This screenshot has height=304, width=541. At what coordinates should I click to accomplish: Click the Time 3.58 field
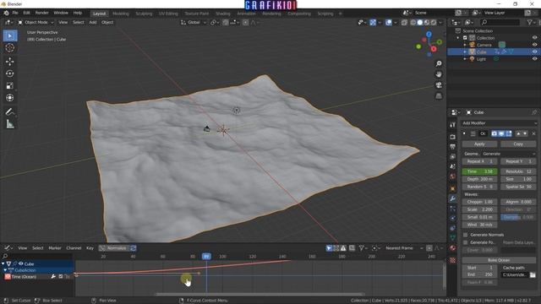479,171
